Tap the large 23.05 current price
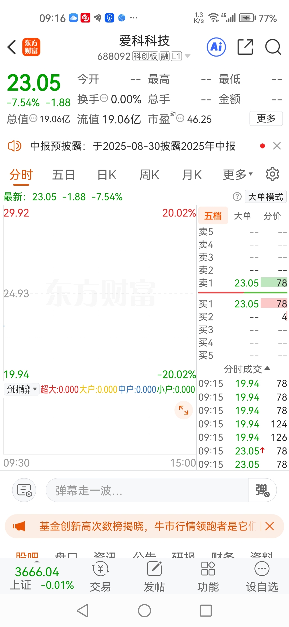This screenshot has width=289, height=627. tap(34, 83)
